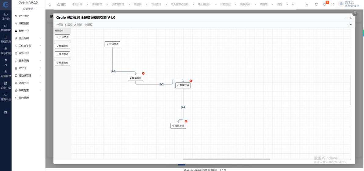Click the page refresh icon
The image size is (364, 171).
pos(316,4)
